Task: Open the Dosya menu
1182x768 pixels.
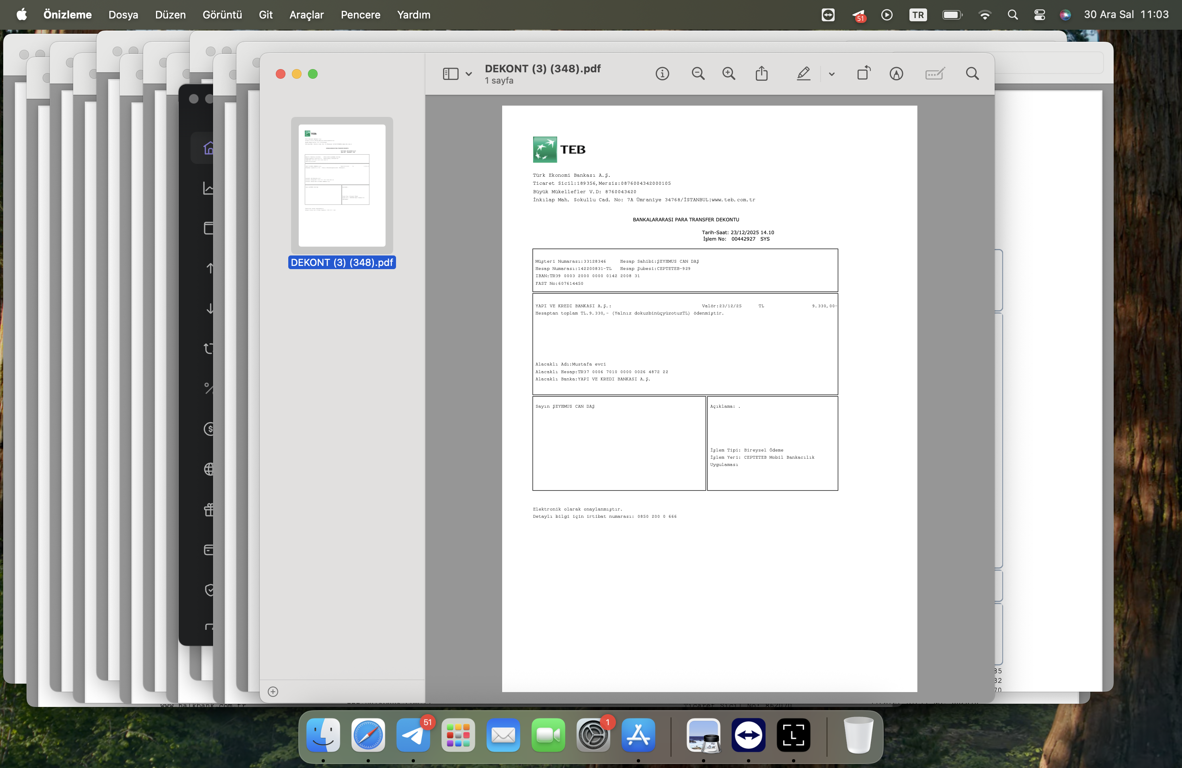Action: (123, 14)
